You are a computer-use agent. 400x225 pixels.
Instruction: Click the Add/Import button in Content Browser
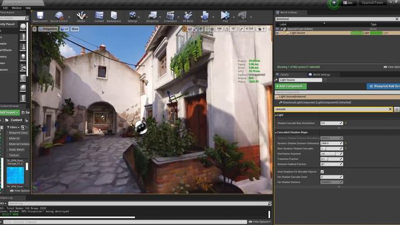(x=9, y=112)
